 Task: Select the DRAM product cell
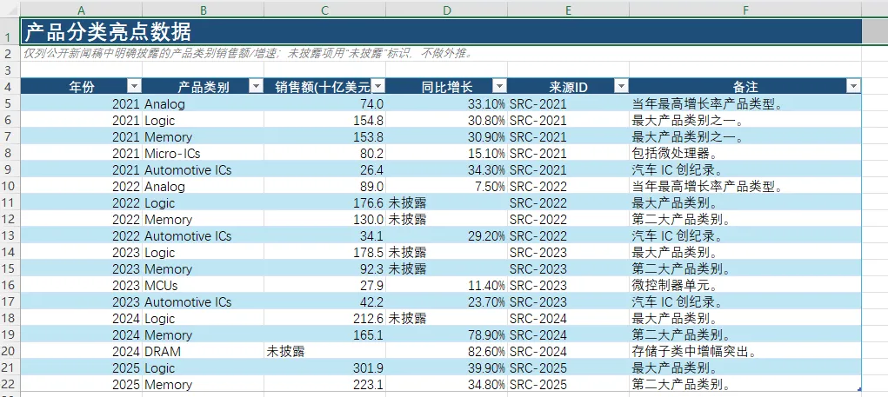pos(203,351)
